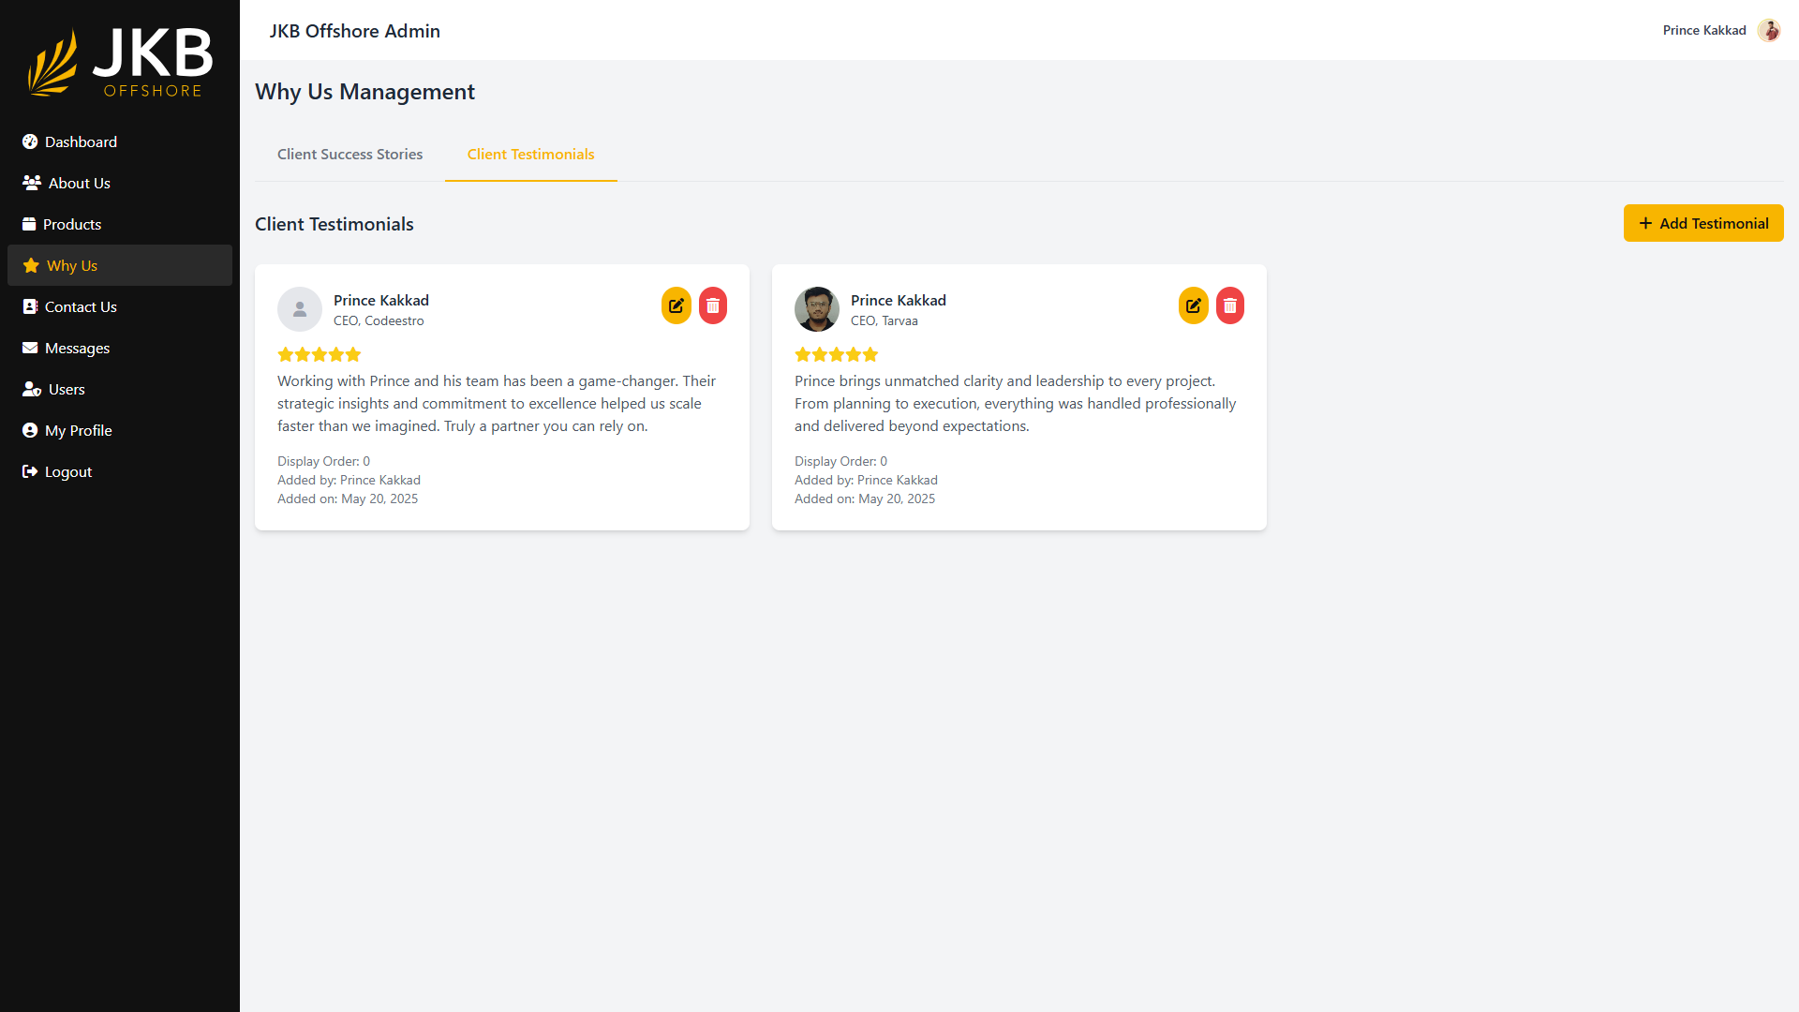Click the JKB Offshore logo
The image size is (1799, 1012).
click(x=120, y=63)
